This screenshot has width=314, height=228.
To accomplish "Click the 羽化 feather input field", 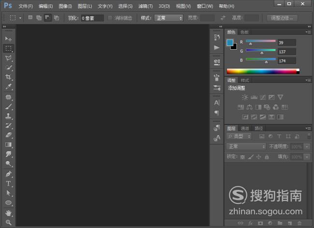I will click(92, 18).
